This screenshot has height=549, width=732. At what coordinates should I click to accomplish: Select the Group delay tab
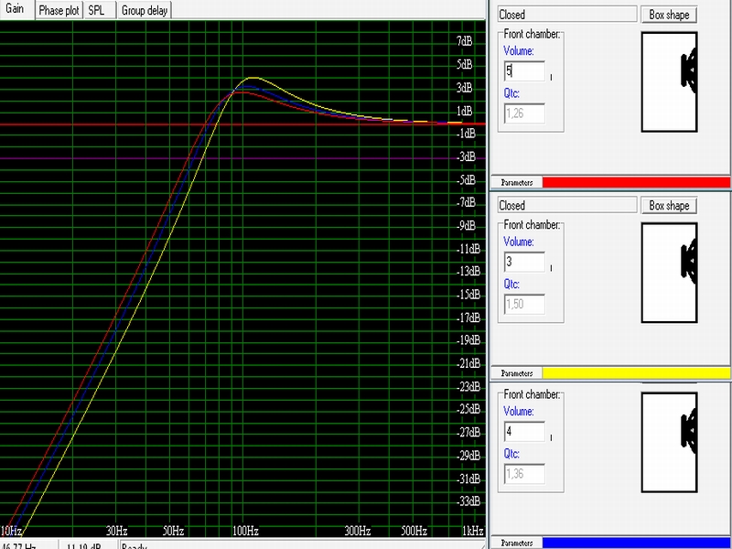point(145,10)
